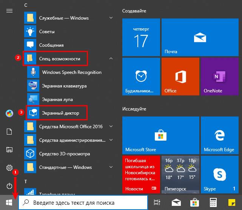Open Settings gear icon in sidebar
This screenshot has width=242, height=210.
9,168
